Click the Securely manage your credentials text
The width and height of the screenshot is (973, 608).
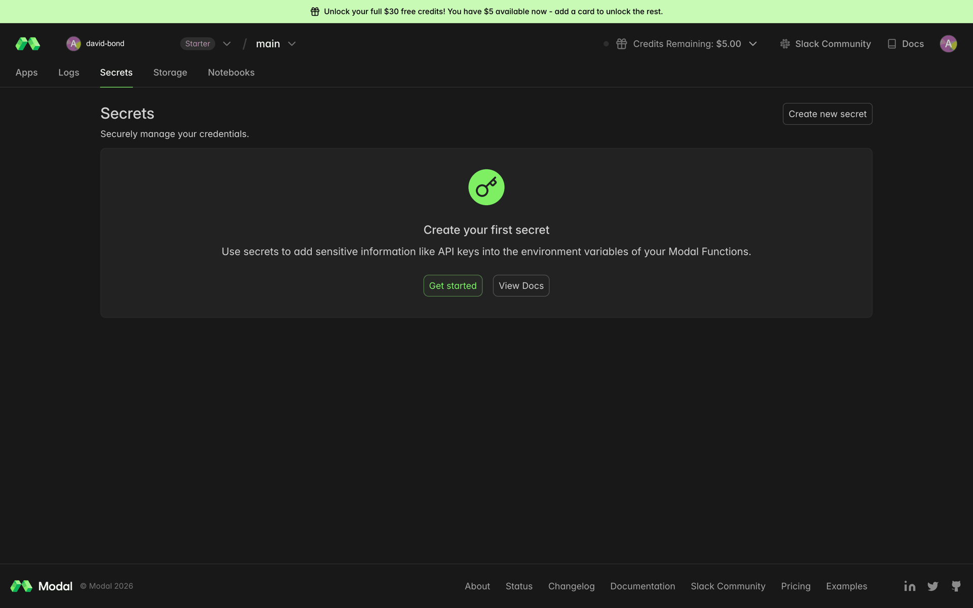(x=174, y=134)
